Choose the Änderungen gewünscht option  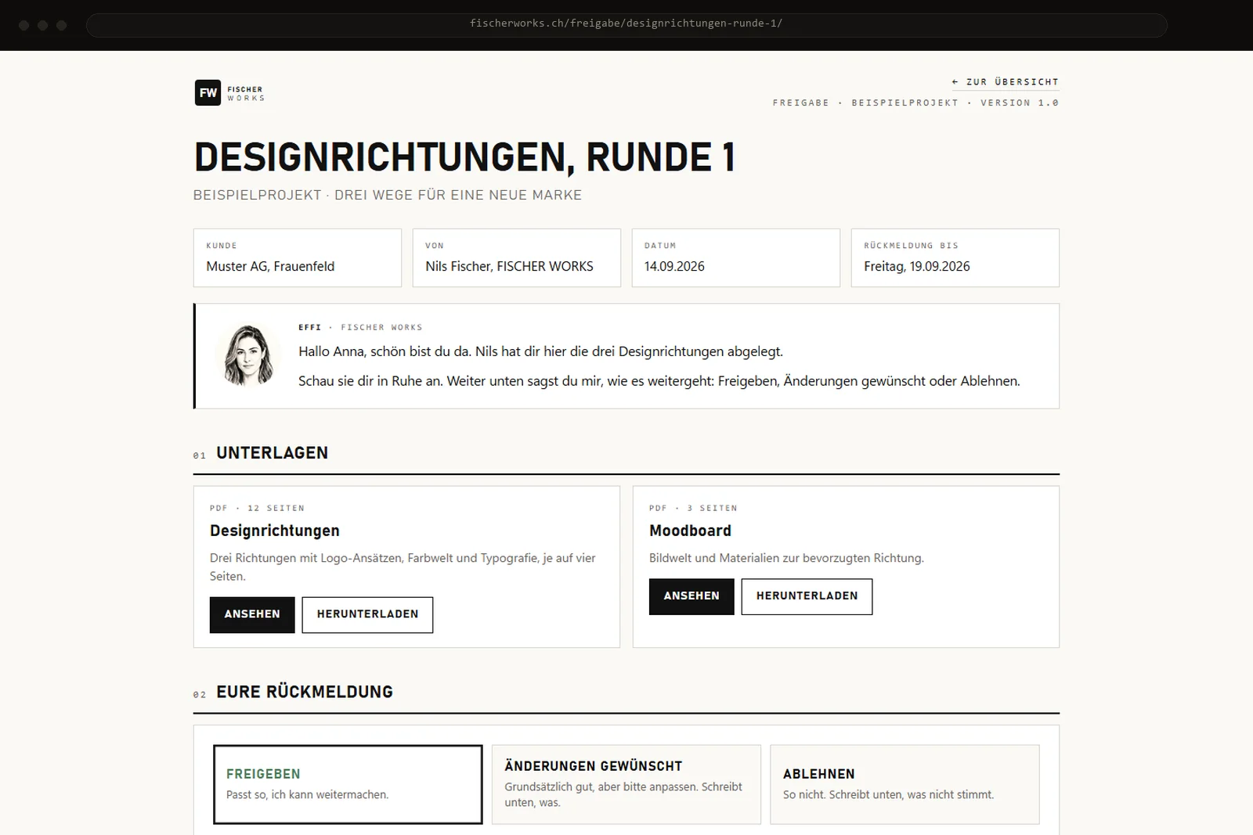coord(626,784)
